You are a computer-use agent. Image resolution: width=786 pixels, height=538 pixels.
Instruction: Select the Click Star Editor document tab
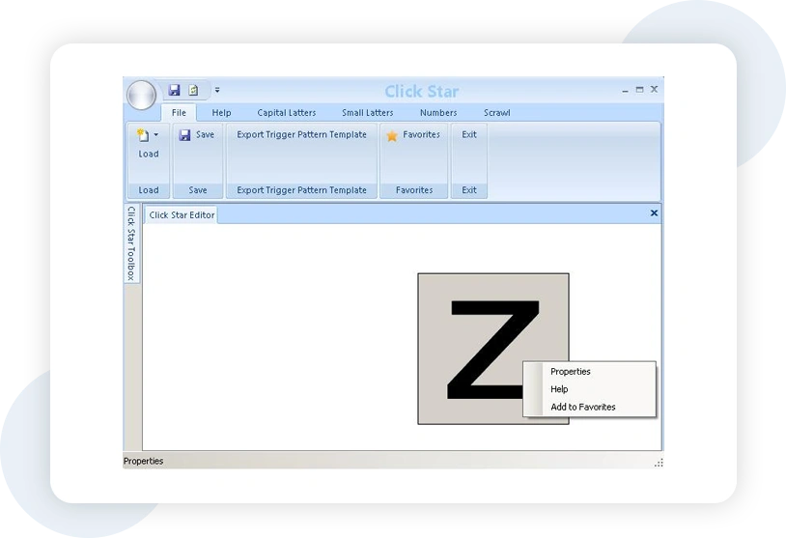coord(182,215)
